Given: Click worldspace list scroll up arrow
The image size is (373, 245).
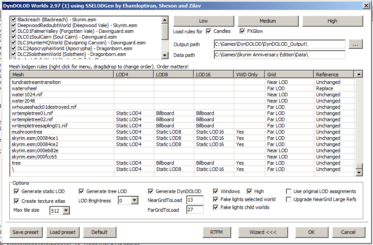Looking at the screenshot, I should 165,20.
